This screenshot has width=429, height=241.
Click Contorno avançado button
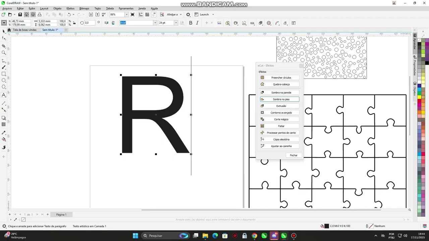(279, 112)
